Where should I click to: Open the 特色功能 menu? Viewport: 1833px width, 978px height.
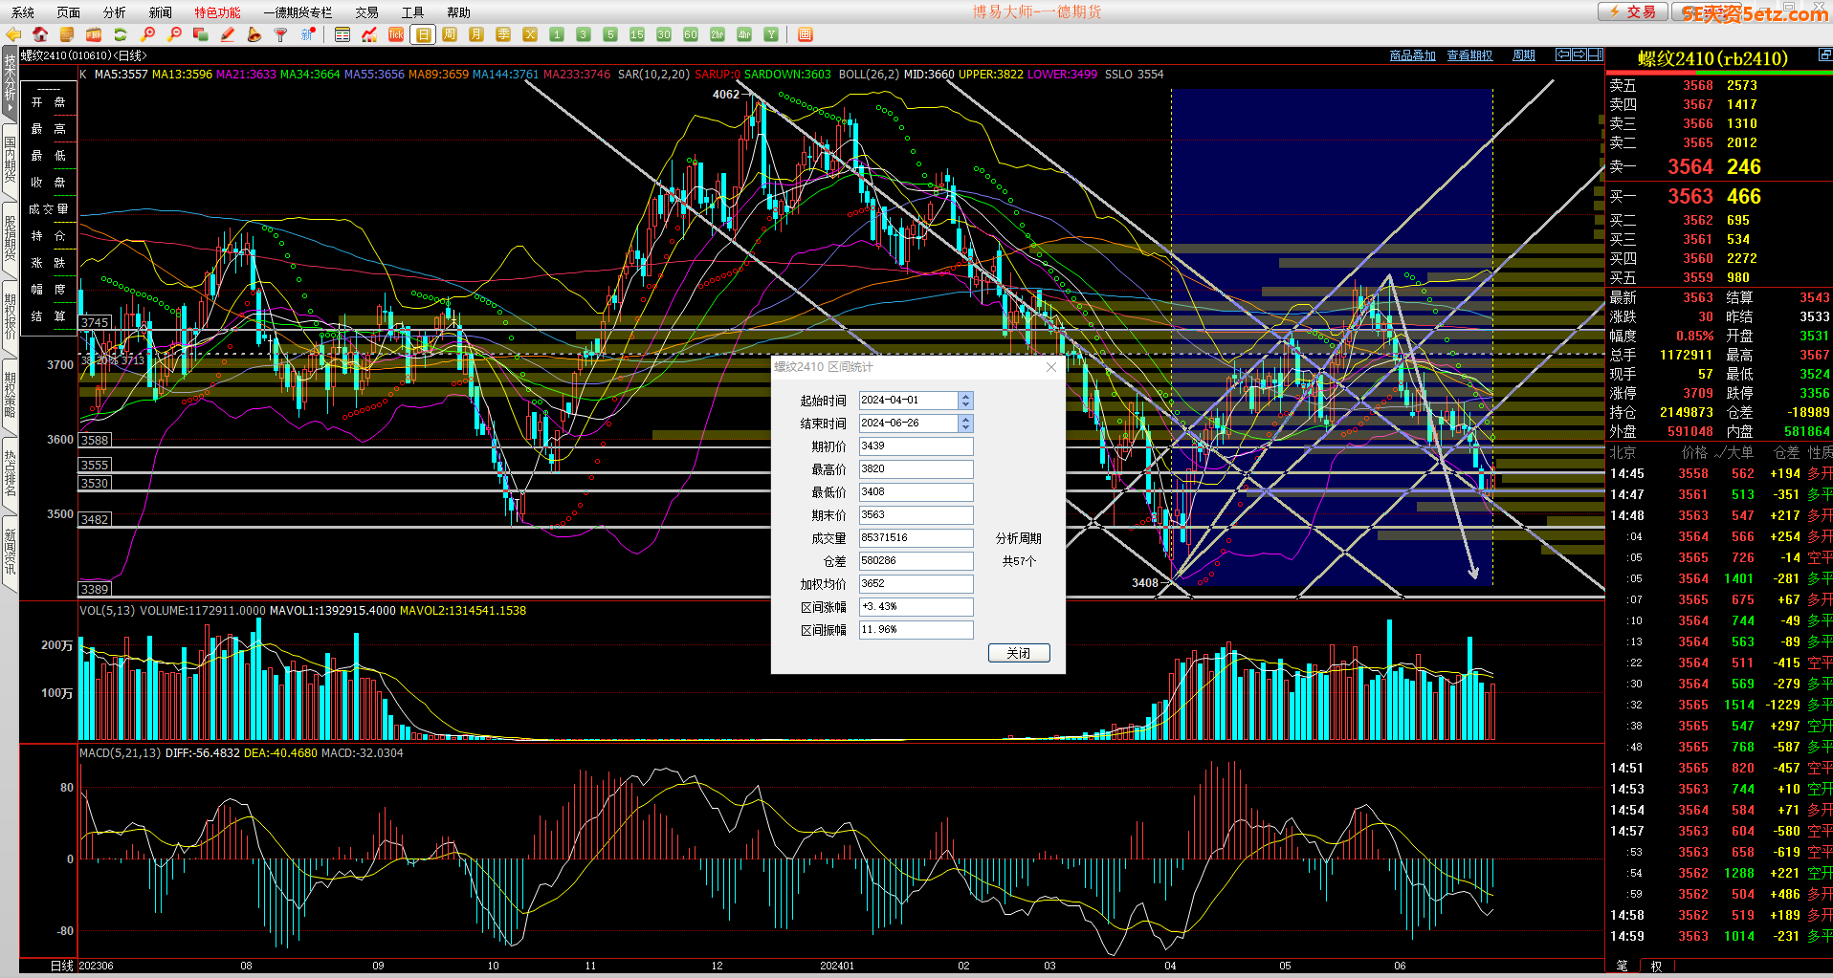[218, 12]
